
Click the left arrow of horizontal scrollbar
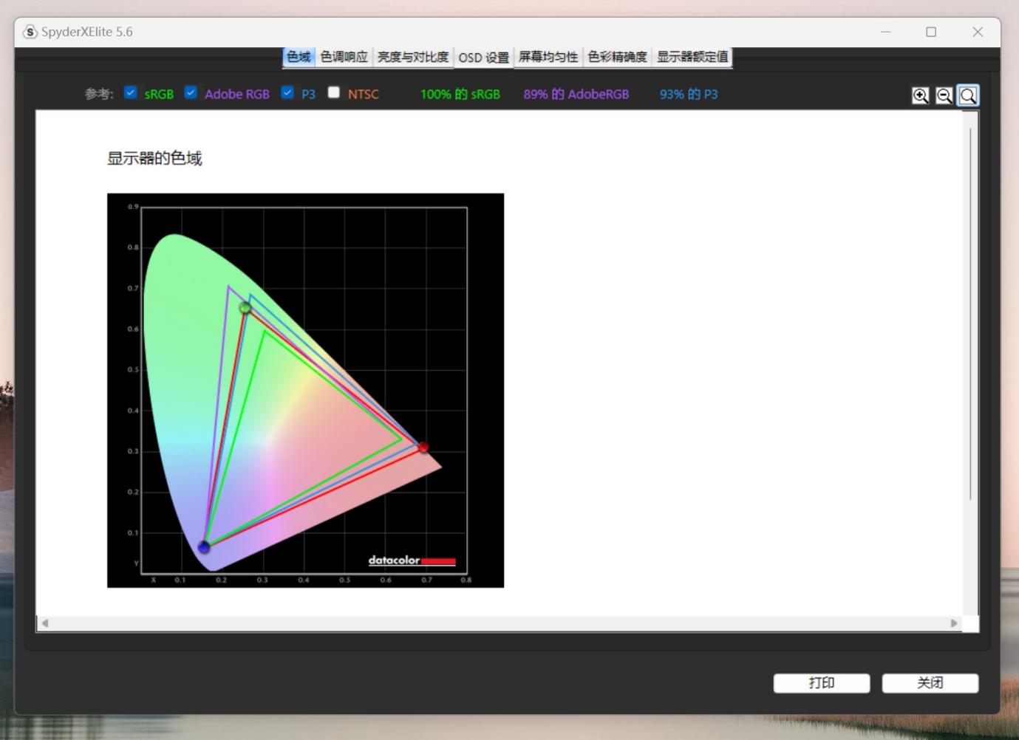click(x=45, y=623)
